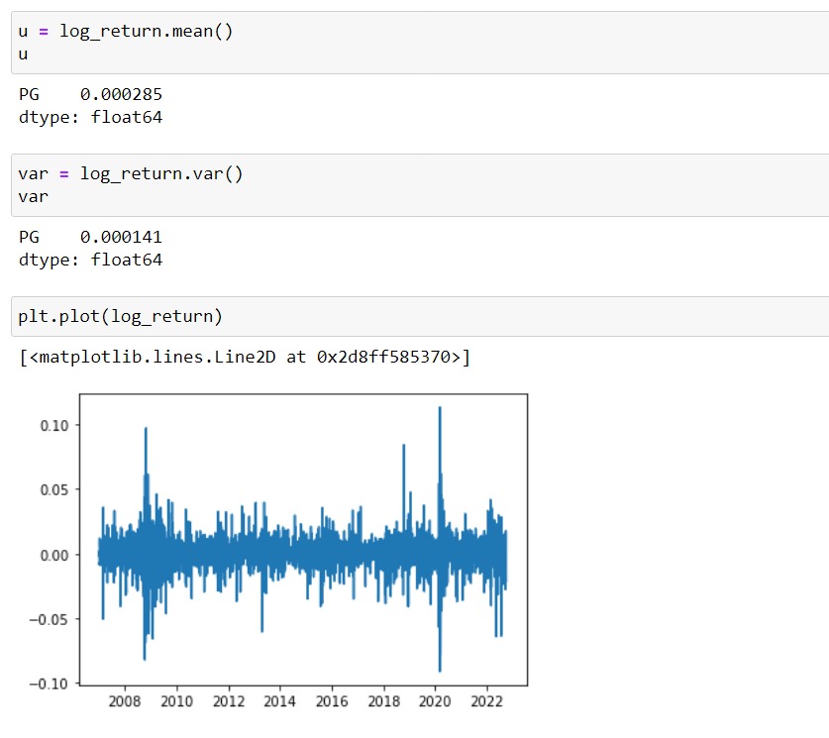Viewport: 829px width, 738px height.
Task: Click the log return plot image
Action: coord(278,550)
